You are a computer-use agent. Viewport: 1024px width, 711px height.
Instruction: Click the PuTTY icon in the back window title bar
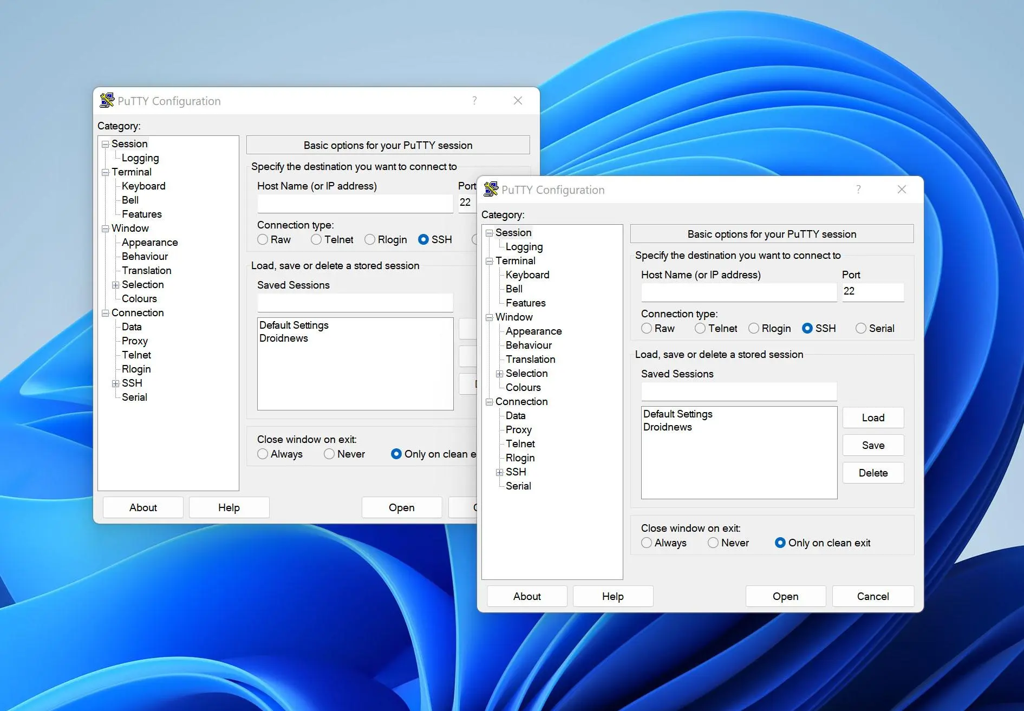(x=107, y=101)
